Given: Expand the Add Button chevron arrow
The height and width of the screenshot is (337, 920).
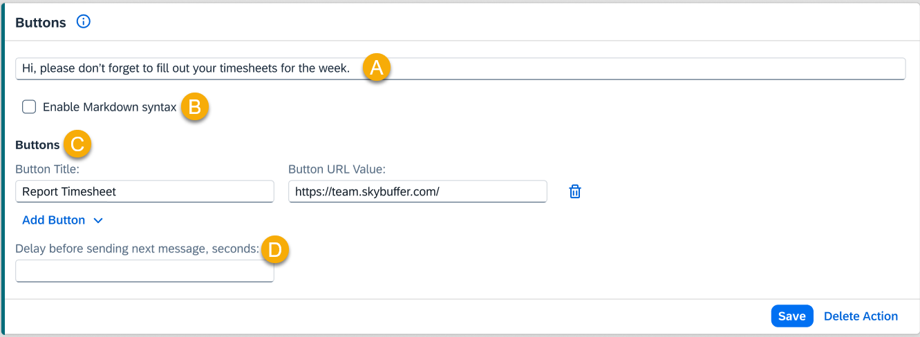Looking at the screenshot, I should pyautogui.click(x=98, y=220).
